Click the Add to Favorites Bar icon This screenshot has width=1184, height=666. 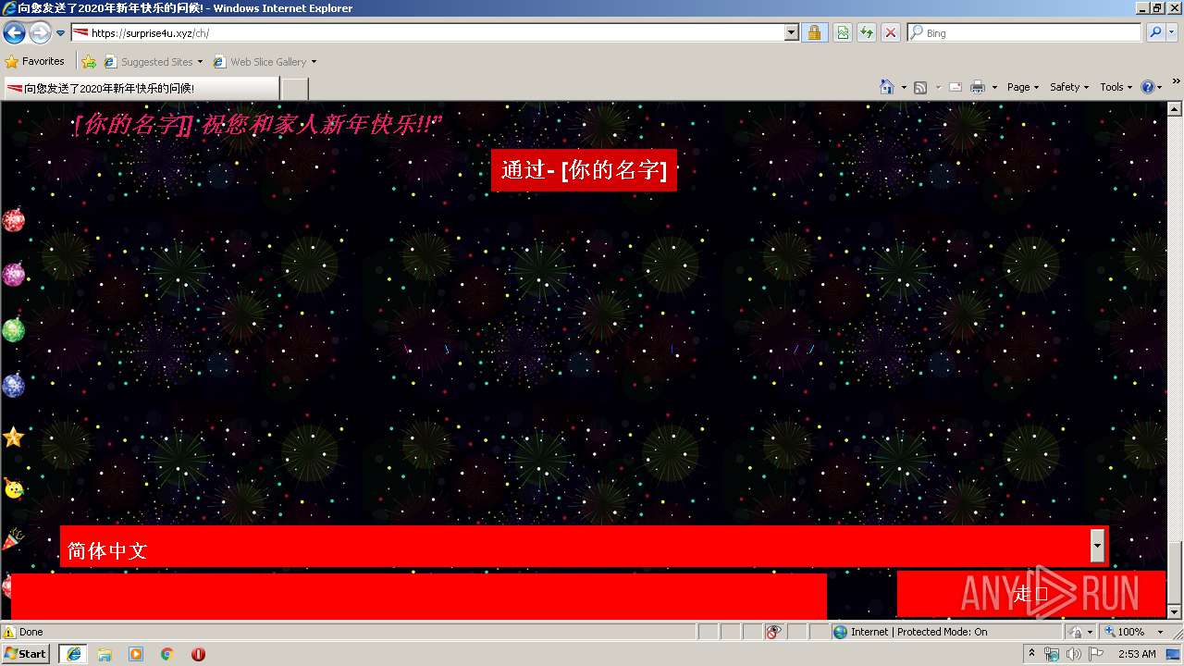coord(89,62)
